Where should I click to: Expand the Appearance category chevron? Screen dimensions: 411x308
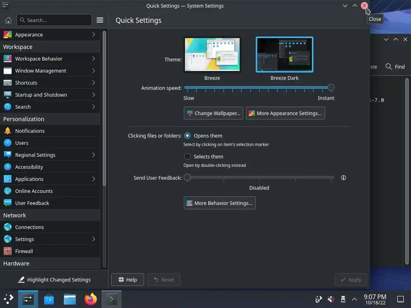94,34
